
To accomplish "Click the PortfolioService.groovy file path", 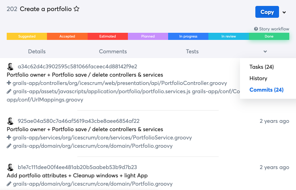I will 102,137.
